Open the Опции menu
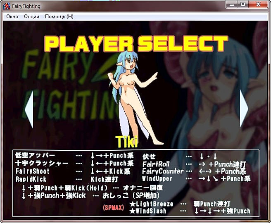 point(32,17)
